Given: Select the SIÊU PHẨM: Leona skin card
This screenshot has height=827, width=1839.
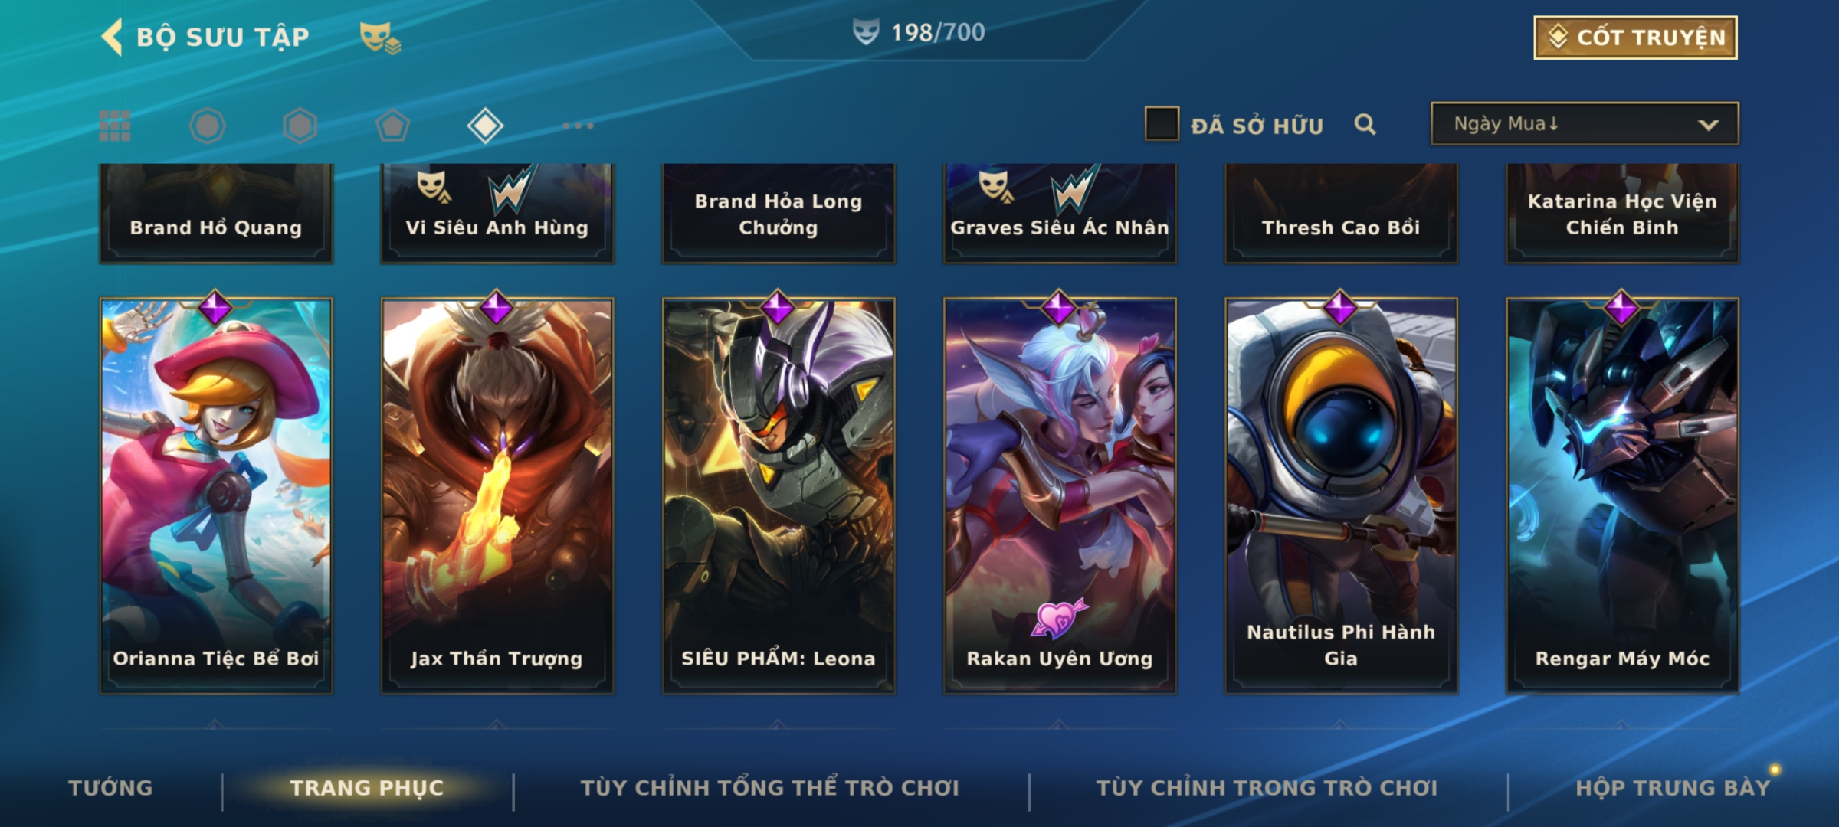Looking at the screenshot, I should pos(779,495).
